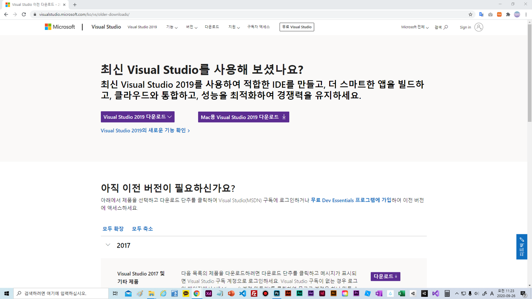
Task: Open the 다운로드 navigation item
Action: point(212,27)
